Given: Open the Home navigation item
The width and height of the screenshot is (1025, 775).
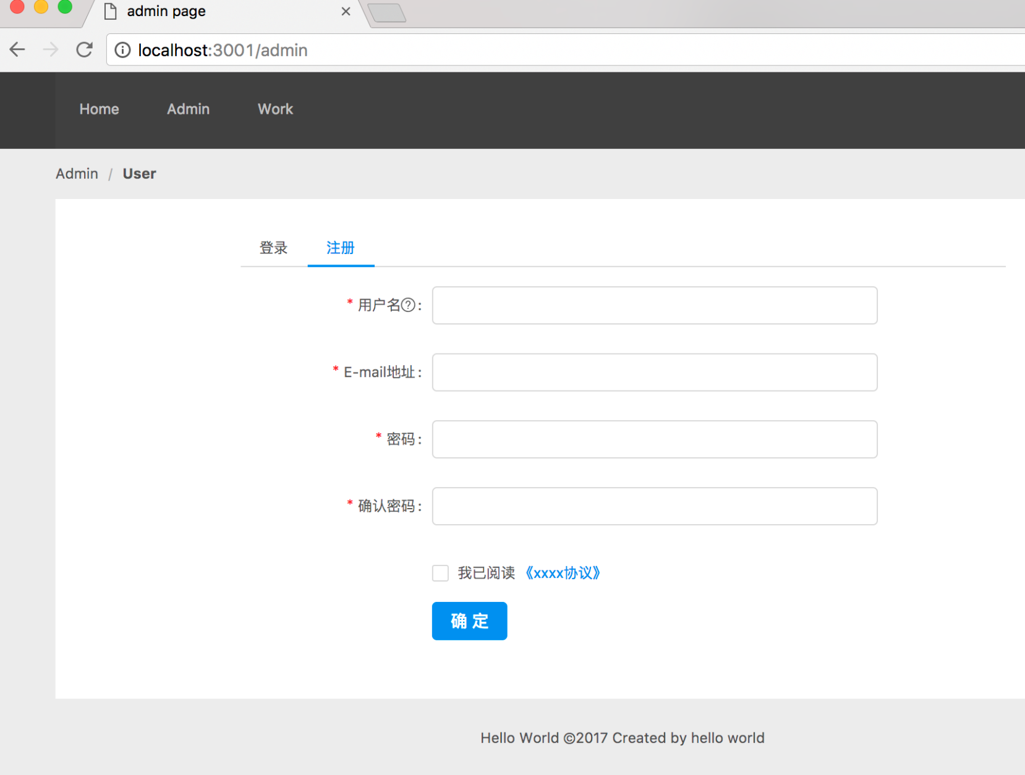Looking at the screenshot, I should coord(99,109).
